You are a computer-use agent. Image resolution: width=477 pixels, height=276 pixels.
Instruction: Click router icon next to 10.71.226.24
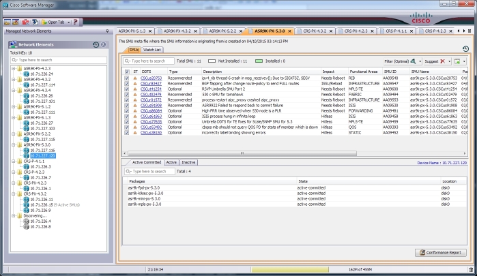click(27, 74)
